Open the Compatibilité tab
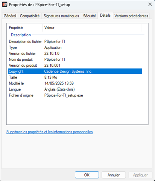 pyautogui.click(x=30, y=16)
